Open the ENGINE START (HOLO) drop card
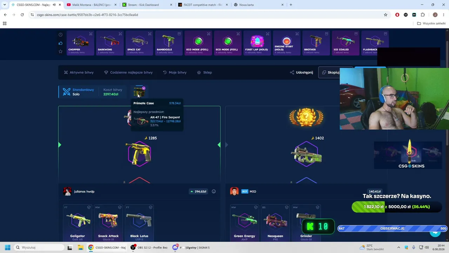This screenshot has height=253, width=449. pyautogui.click(x=287, y=43)
